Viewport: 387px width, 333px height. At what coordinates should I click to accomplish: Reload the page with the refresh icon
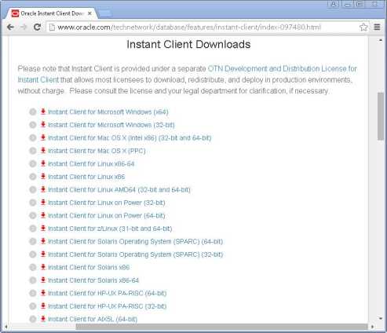(37, 27)
